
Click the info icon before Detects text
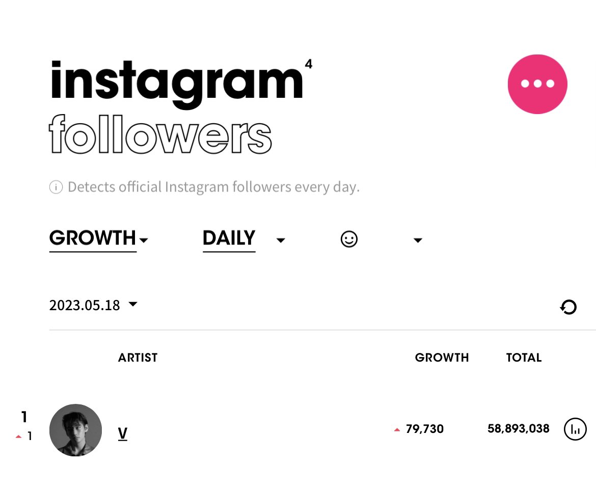(x=56, y=187)
